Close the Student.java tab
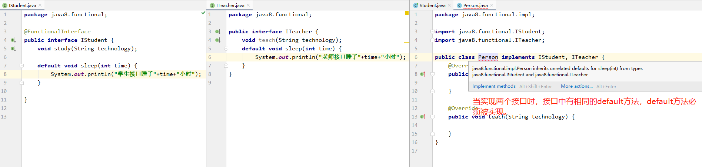702x167 pixels. click(x=449, y=6)
